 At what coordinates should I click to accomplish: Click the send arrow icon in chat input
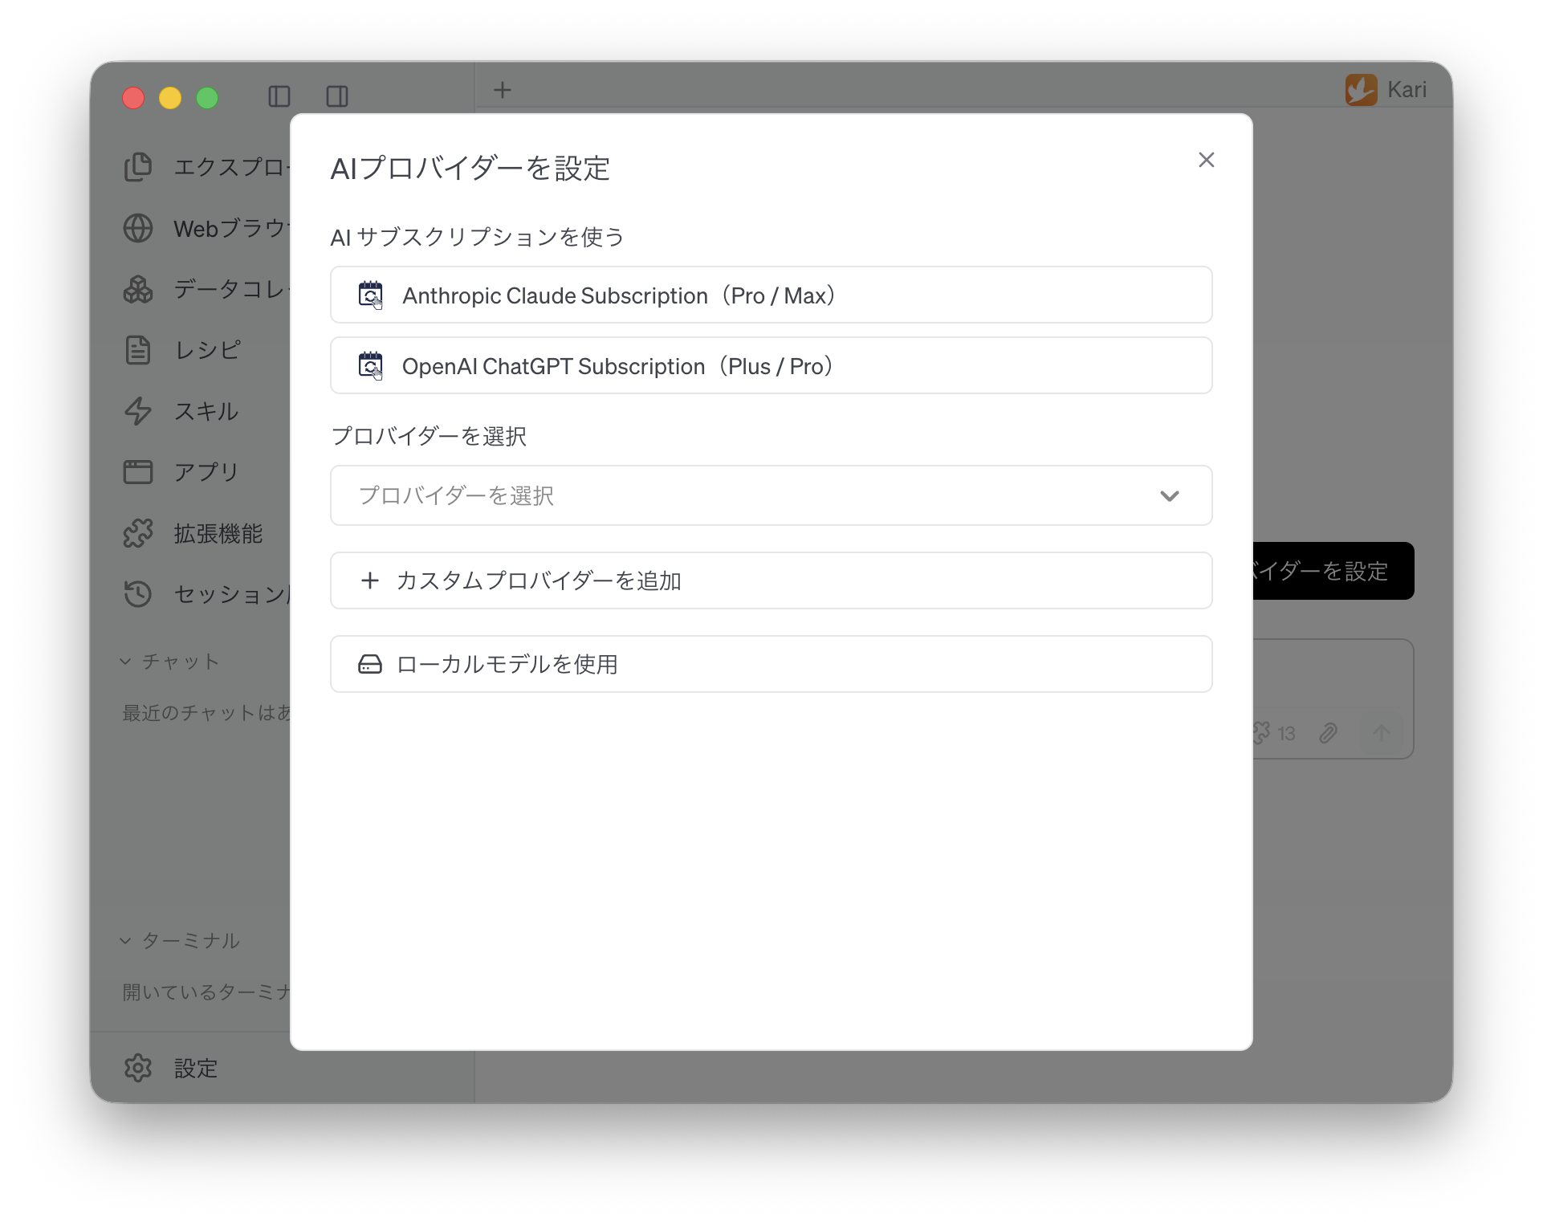click(1382, 733)
